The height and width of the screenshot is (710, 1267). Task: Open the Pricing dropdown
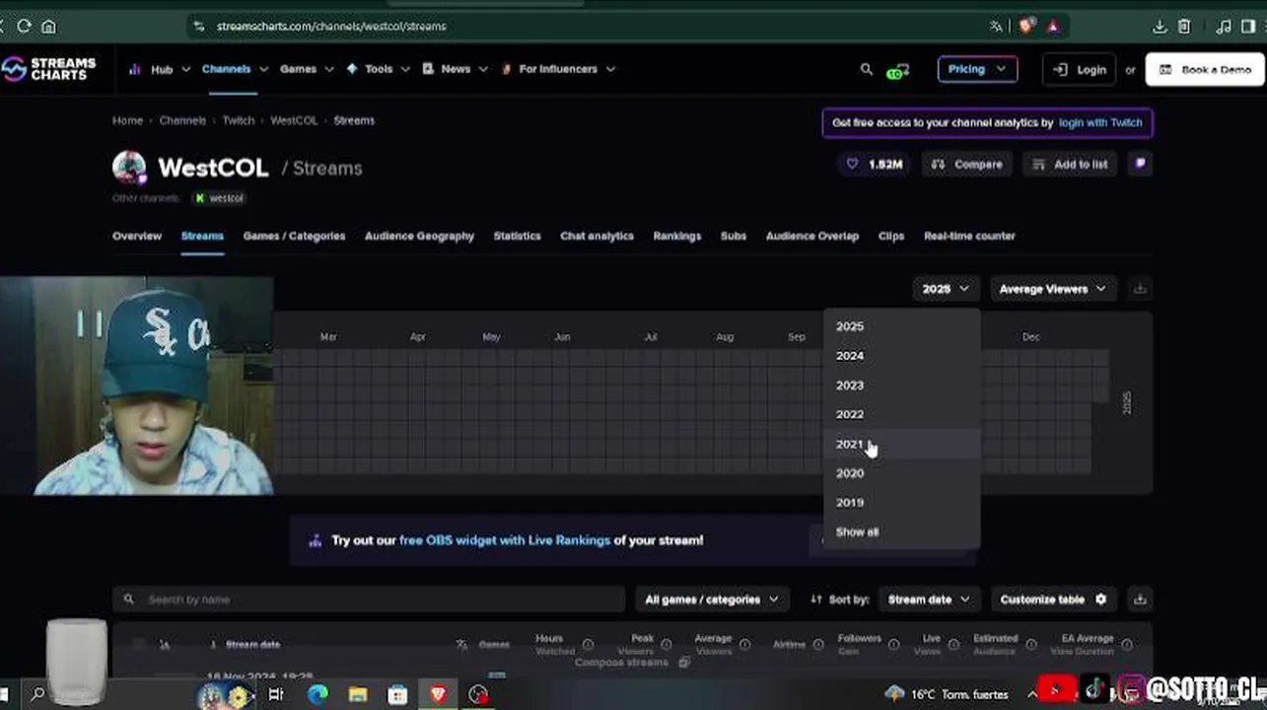click(976, 69)
